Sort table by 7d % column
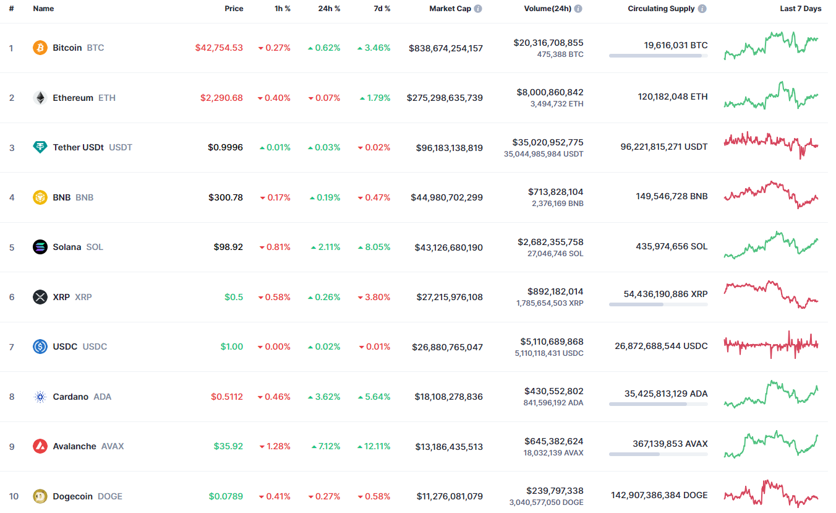 tap(381, 9)
